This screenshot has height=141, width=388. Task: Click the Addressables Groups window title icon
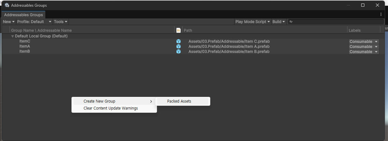click(x=7, y=5)
